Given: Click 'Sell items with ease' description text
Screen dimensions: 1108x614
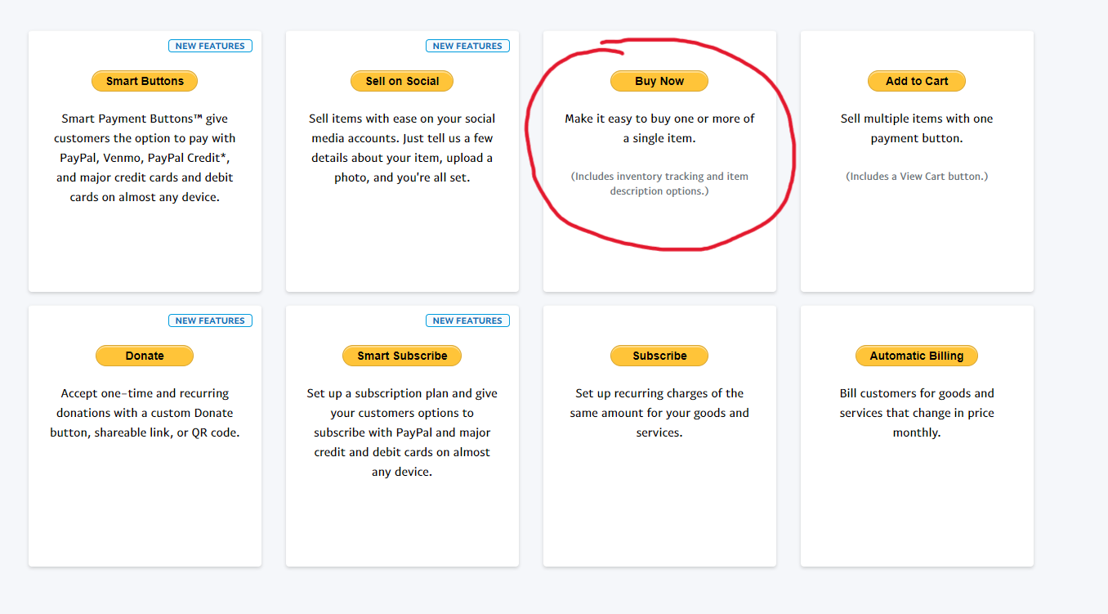Looking at the screenshot, I should 402,148.
